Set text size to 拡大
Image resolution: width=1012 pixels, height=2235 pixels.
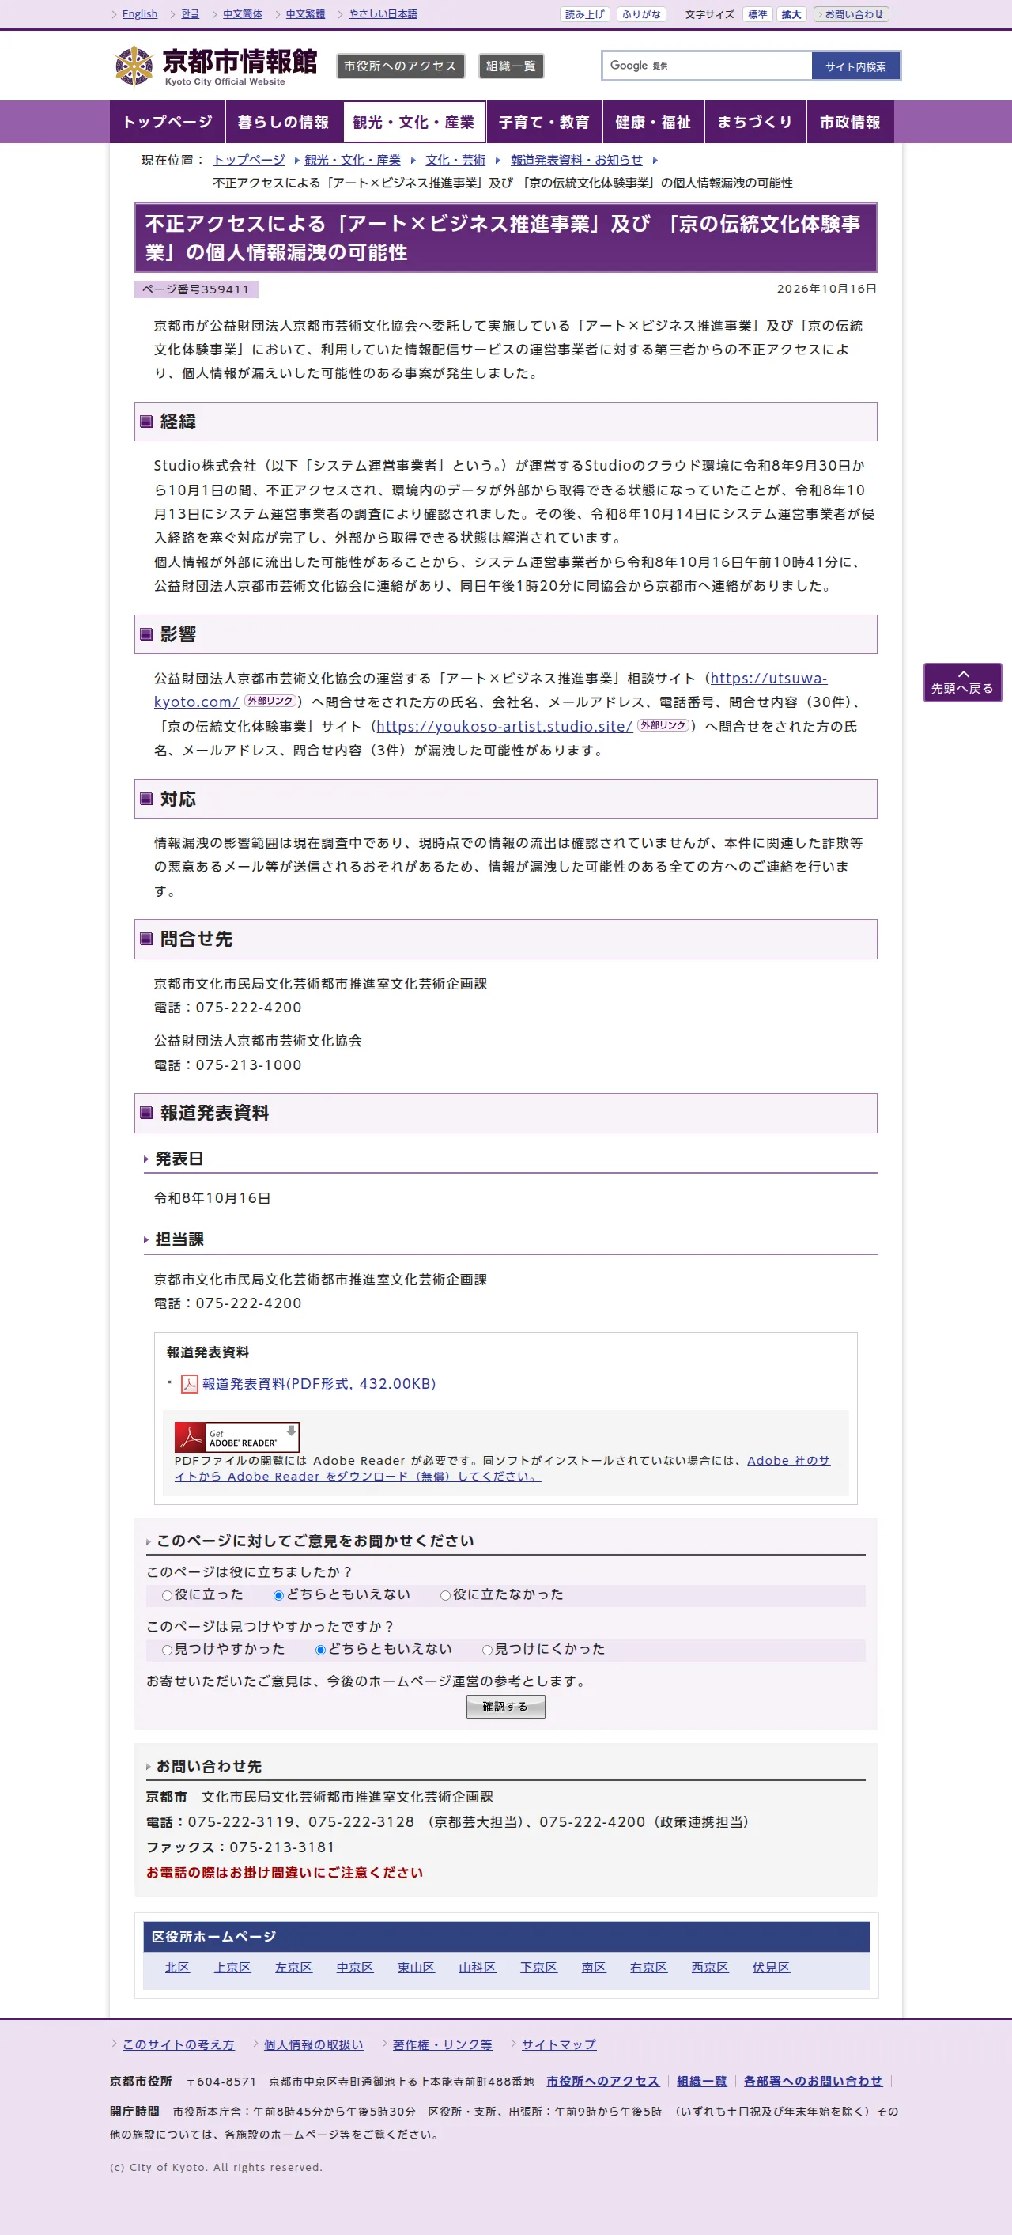pos(791,14)
